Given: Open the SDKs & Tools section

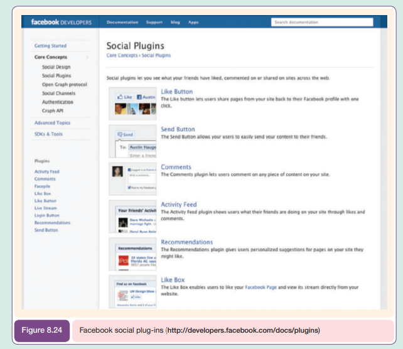Looking at the screenshot, I should click(x=48, y=134).
